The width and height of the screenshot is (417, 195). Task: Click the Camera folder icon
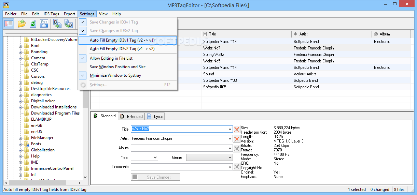point(26,58)
